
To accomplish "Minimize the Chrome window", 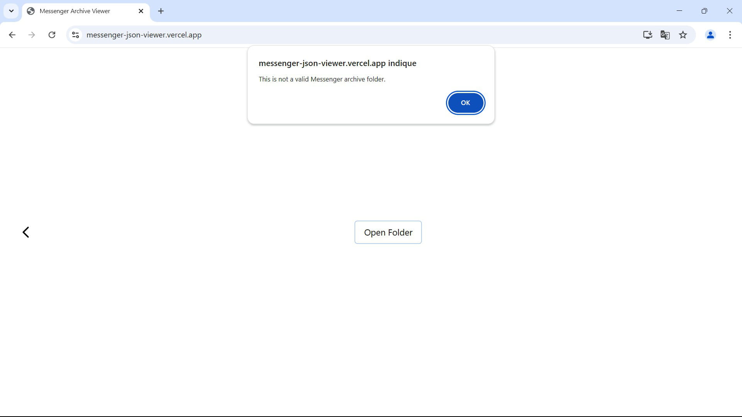I will tap(679, 11).
